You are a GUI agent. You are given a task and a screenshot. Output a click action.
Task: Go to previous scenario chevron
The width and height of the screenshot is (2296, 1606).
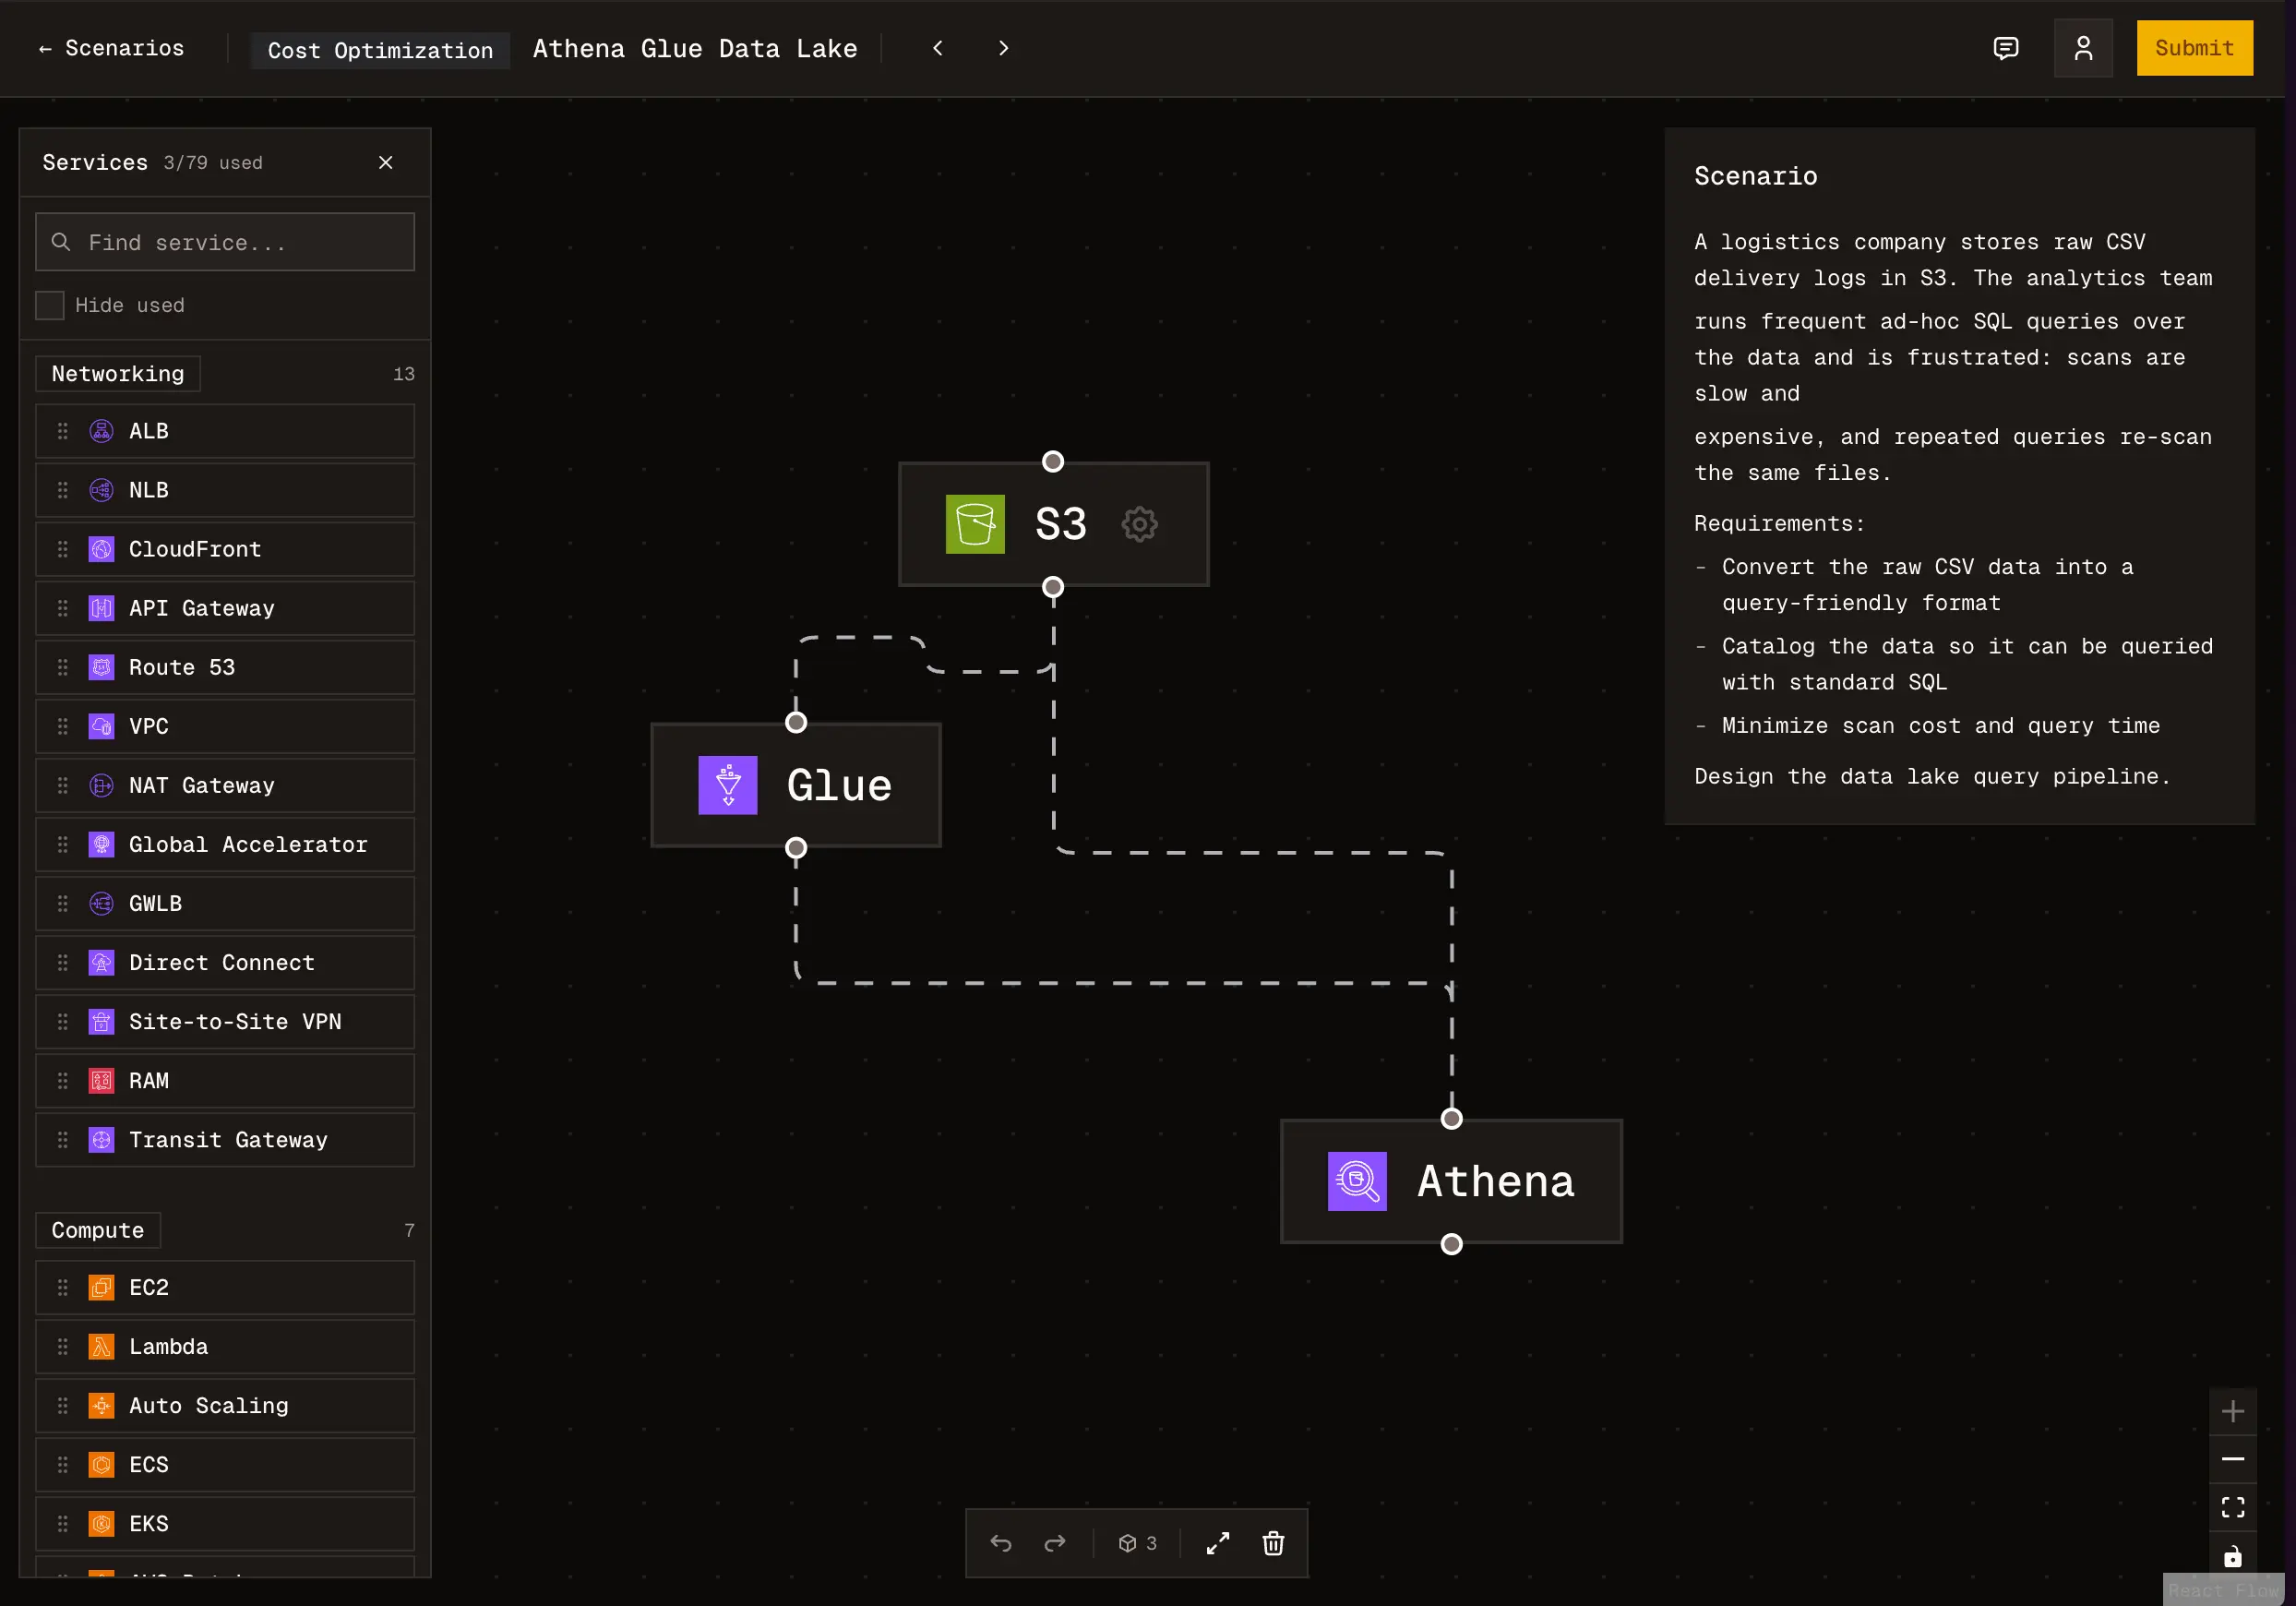(x=937, y=48)
